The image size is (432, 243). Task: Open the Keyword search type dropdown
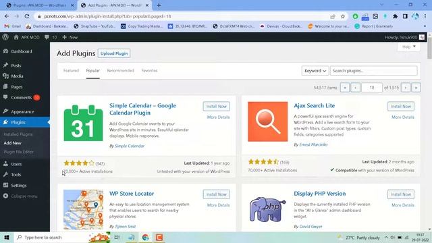coord(315,71)
